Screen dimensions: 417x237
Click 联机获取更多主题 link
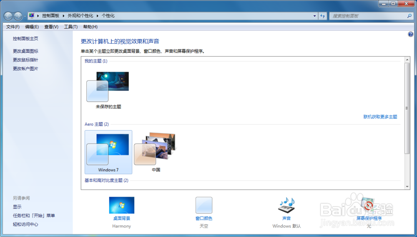(x=380, y=117)
